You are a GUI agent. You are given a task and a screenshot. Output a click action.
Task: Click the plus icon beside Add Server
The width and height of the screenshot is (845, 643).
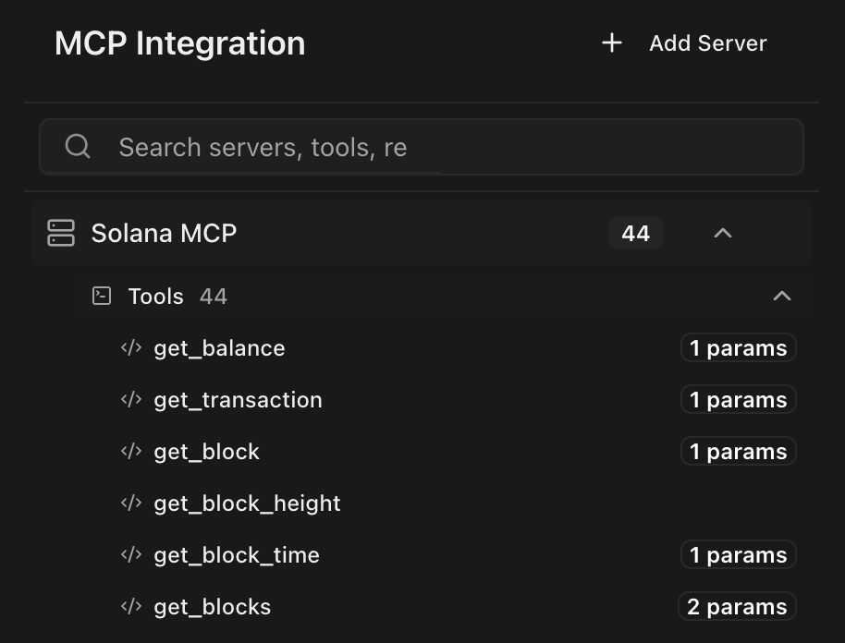click(x=611, y=43)
